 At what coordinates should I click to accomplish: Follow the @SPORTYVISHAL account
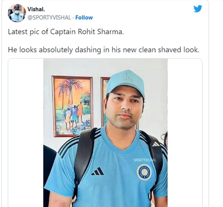[84, 18]
